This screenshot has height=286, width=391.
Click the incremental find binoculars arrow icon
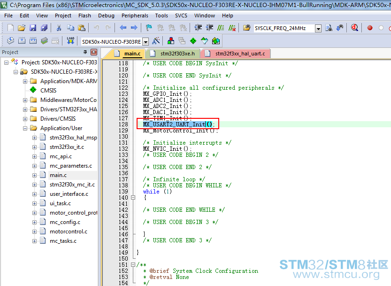tap(340, 28)
